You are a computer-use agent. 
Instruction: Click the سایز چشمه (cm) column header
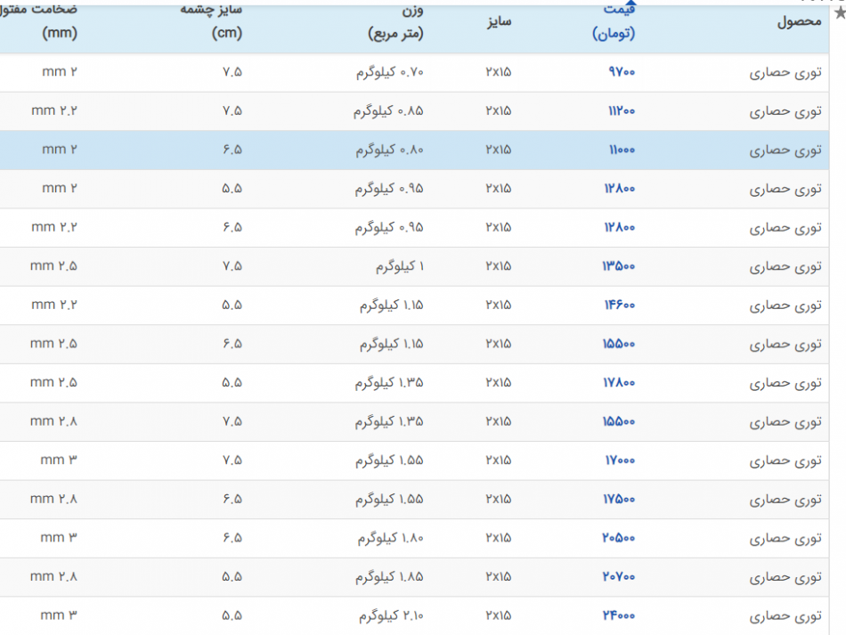coord(226,22)
